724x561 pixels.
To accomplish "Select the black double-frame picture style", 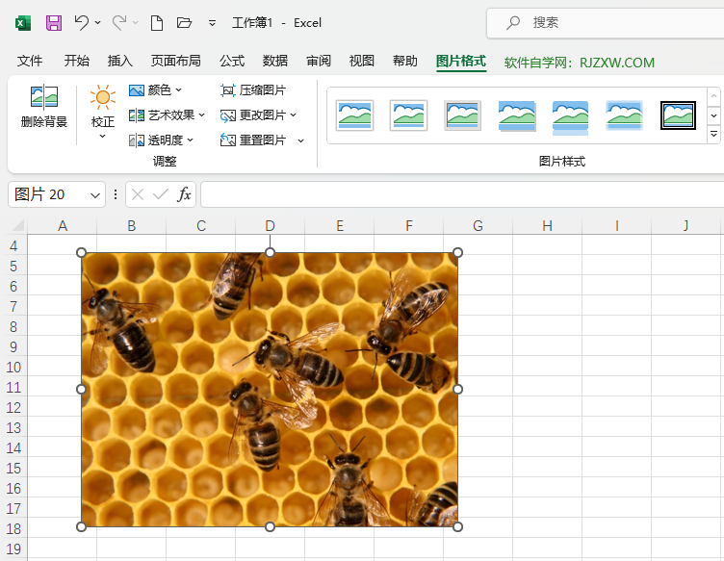I will [678, 115].
